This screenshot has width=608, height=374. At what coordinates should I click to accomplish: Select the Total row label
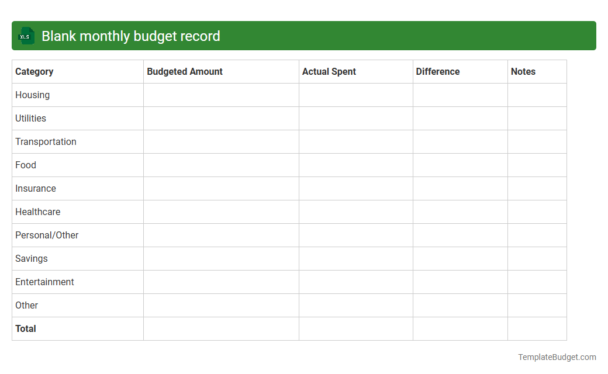pyautogui.click(x=26, y=328)
